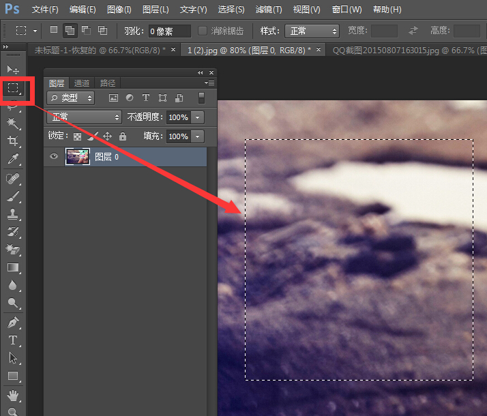The width and height of the screenshot is (487, 416).
Task: Open the 图层(L) menu
Action: (x=156, y=10)
